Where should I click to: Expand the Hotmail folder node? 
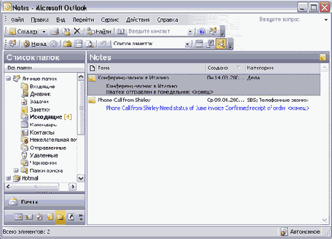click(x=8, y=178)
